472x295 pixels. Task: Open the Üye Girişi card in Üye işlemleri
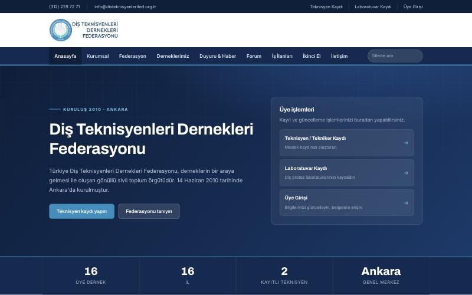tap(346, 202)
